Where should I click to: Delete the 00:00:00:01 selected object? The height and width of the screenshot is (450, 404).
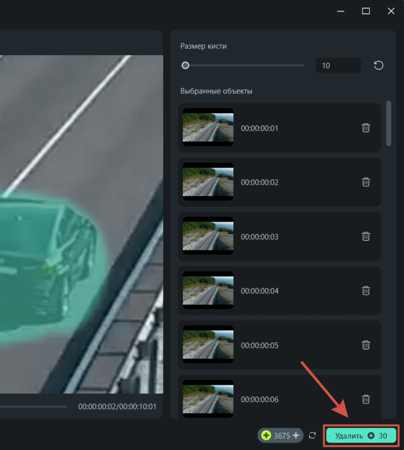(366, 128)
